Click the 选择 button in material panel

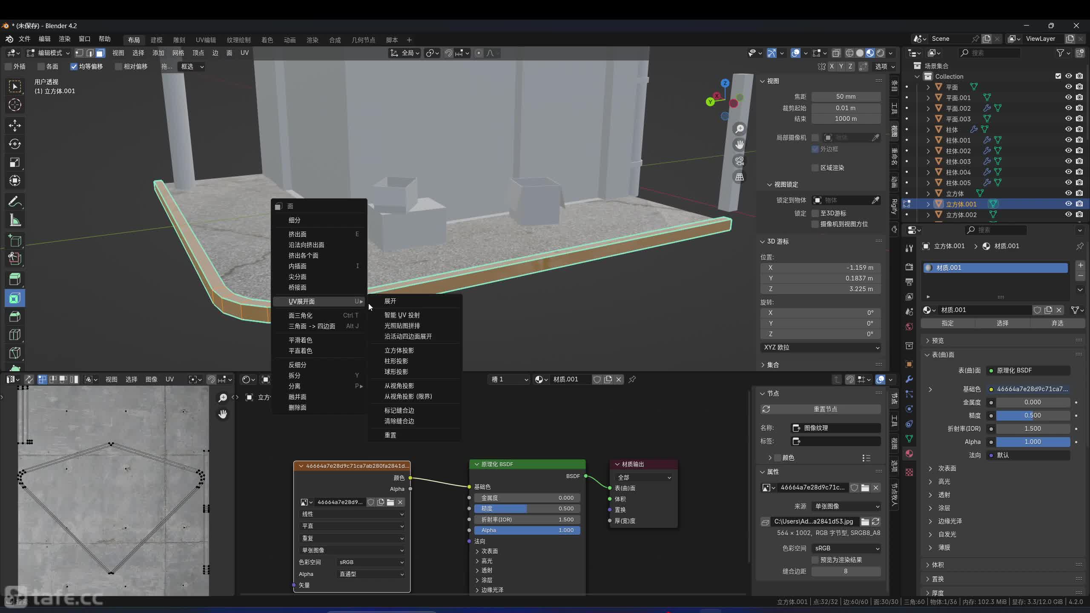[x=1002, y=324]
